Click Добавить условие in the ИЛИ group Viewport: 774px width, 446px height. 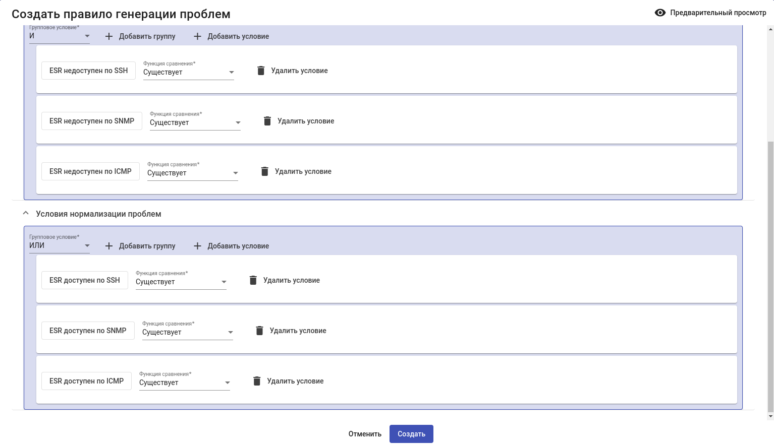pos(238,246)
